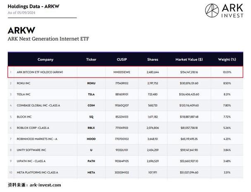Click the 10.01% weight cell
Image resolution: width=251 pixels, height=192 pixels.
227,72
